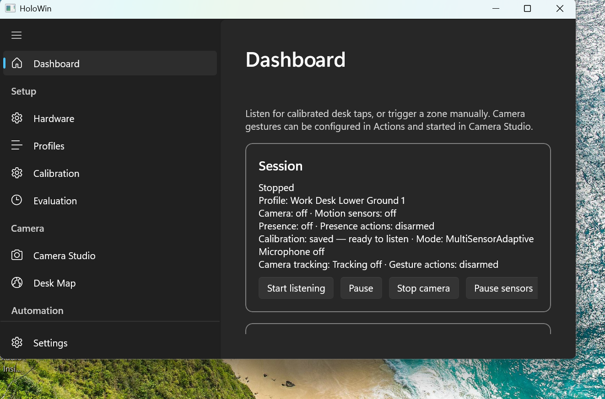605x399 pixels.
Task: Click the "Setup" section header
Action: (x=24, y=91)
